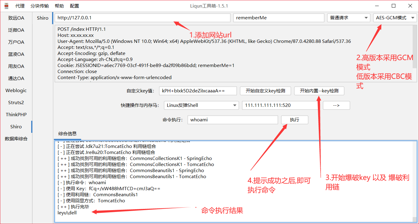Click the 'Connection: close' line
Viewport: 419px width, 224px height.
[x=77, y=72]
